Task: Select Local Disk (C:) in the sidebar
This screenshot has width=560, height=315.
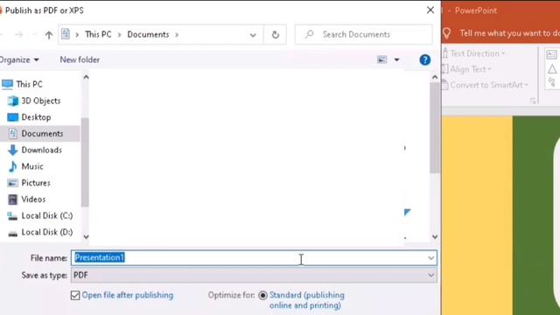Action: click(x=47, y=216)
